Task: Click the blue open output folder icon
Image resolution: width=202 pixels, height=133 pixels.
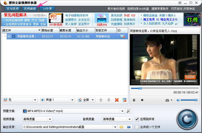Action: [129, 127]
